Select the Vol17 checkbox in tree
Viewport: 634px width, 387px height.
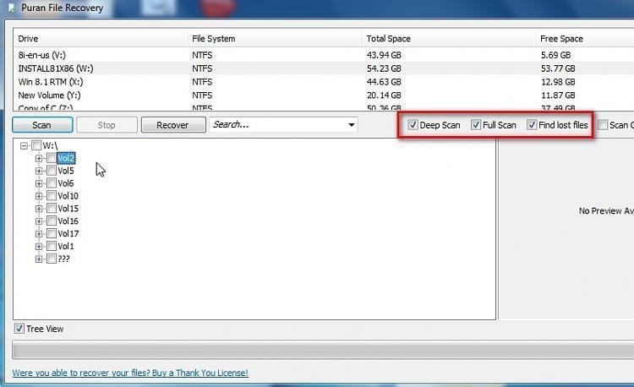pyautogui.click(x=52, y=234)
